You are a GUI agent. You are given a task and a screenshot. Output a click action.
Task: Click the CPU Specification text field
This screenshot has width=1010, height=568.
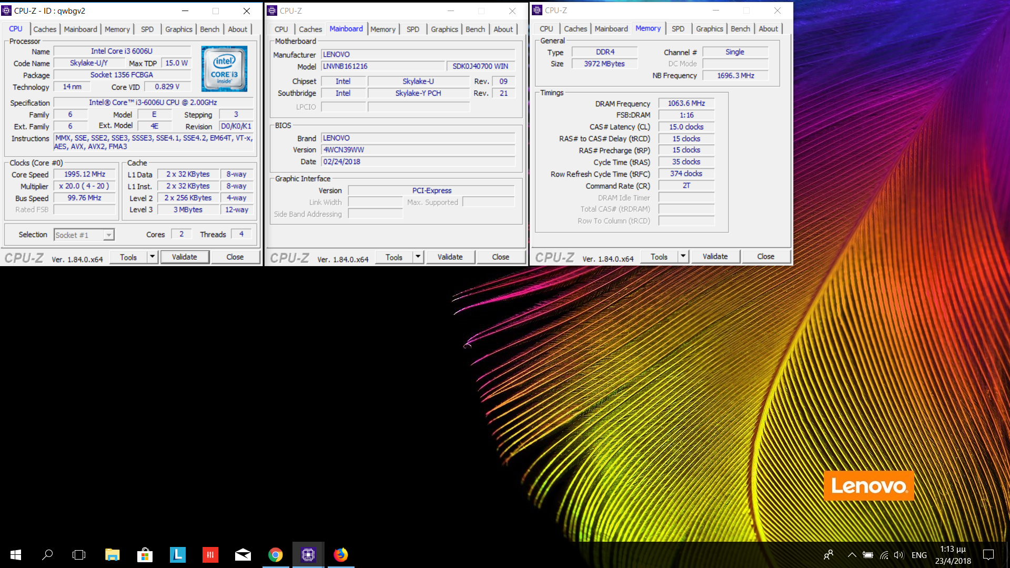pyautogui.click(x=153, y=102)
